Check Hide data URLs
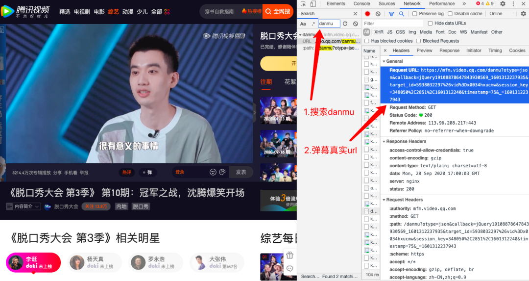The image size is (529, 281). 430,24
